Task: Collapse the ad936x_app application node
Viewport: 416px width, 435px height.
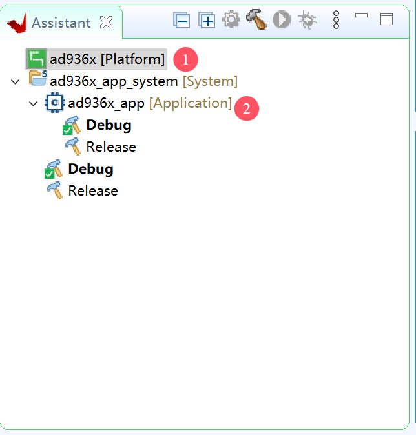Action: 34,103
